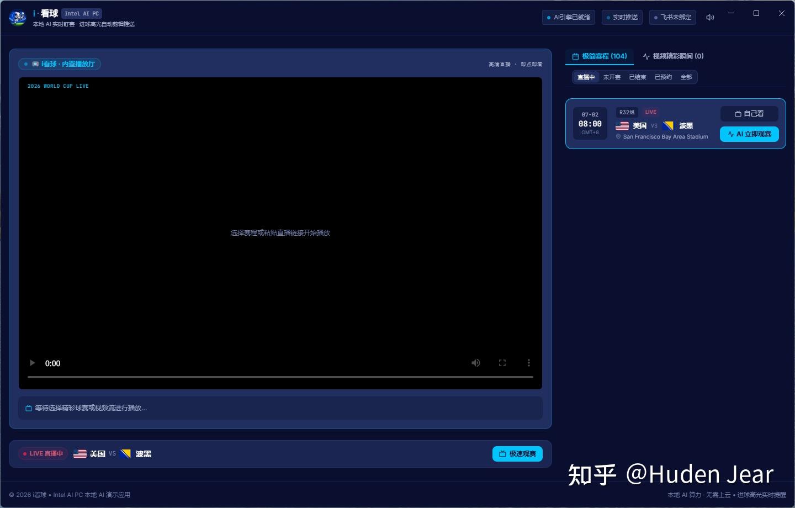
Task: Click the R32组 tag on match card
Action: point(627,112)
